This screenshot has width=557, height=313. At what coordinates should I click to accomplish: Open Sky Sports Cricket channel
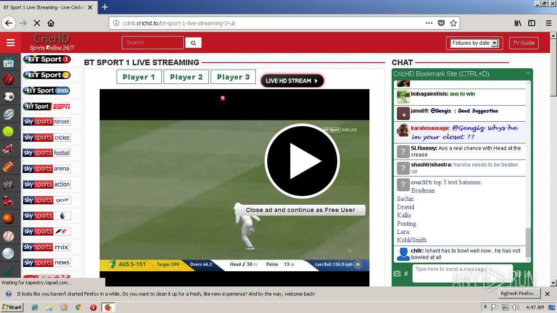pyautogui.click(x=47, y=137)
